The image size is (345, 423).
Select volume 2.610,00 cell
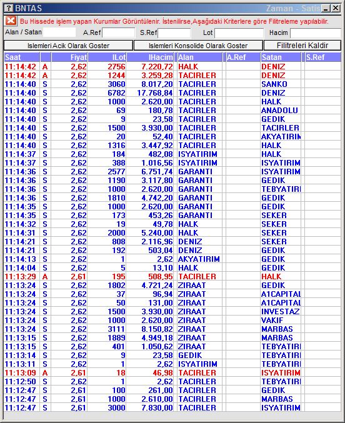(x=150, y=399)
